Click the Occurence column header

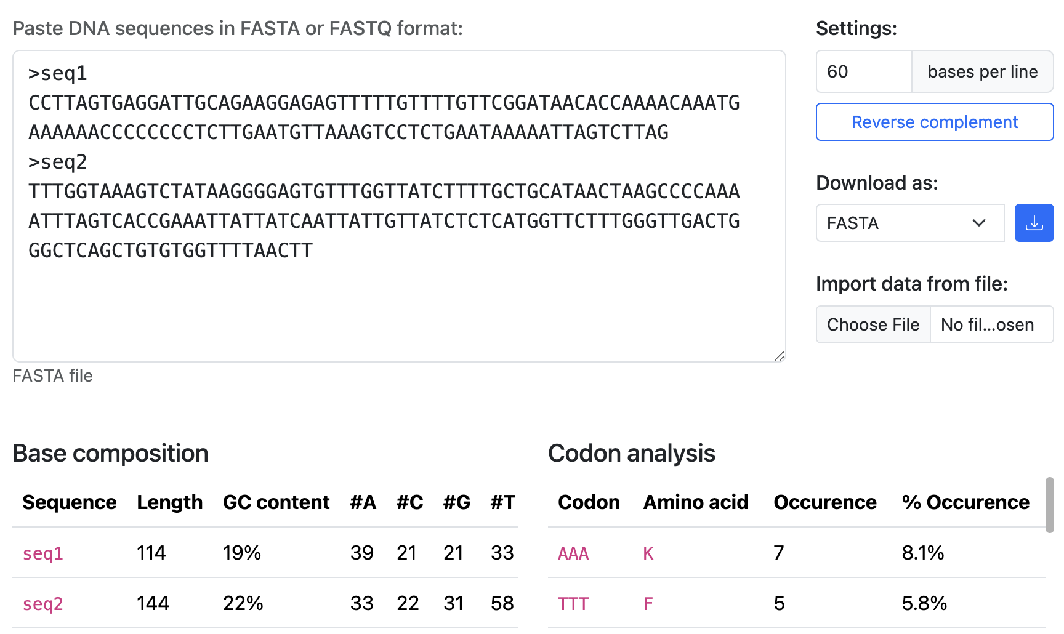824,502
